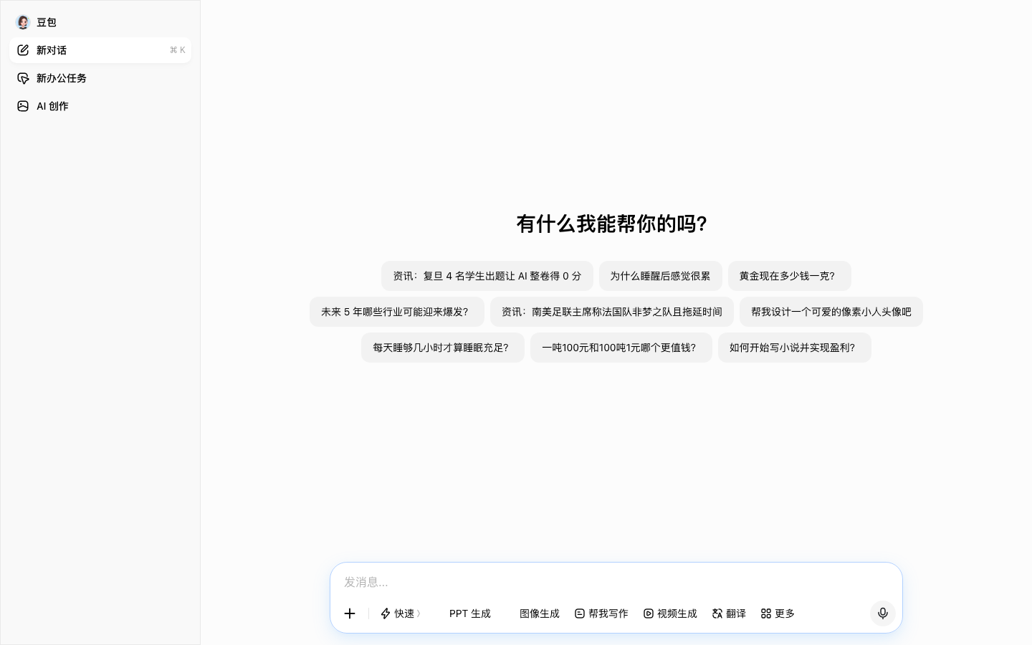Focus the 发消息 message input field
The image size is (1032, 645).
616,582
